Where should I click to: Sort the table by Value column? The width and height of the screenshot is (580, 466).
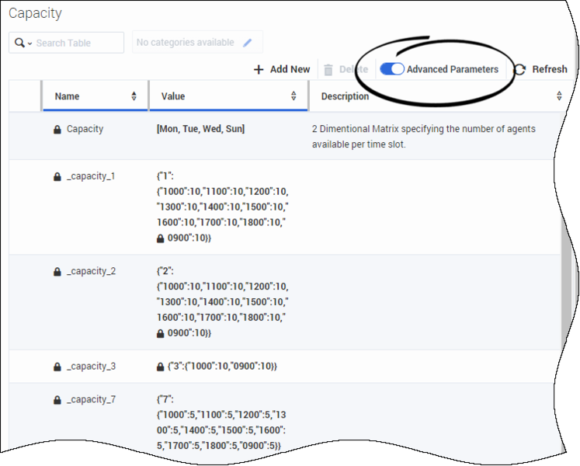click(293, 96)
